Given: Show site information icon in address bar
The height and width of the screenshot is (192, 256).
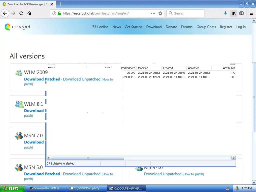Looking at the screenshot, I should pyautogui.click(x=54, y=13).
